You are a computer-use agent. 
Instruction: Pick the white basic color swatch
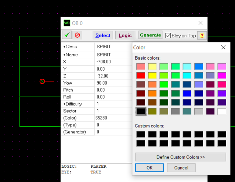[222, 112]
